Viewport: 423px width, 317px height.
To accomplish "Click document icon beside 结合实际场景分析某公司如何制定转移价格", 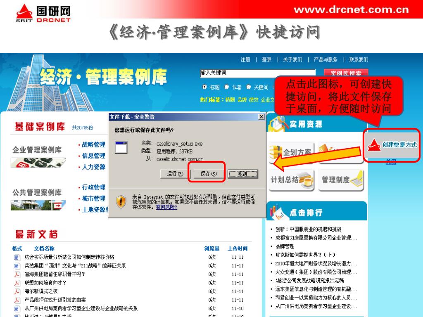I will pyautogui.click(x=17, y=258).
